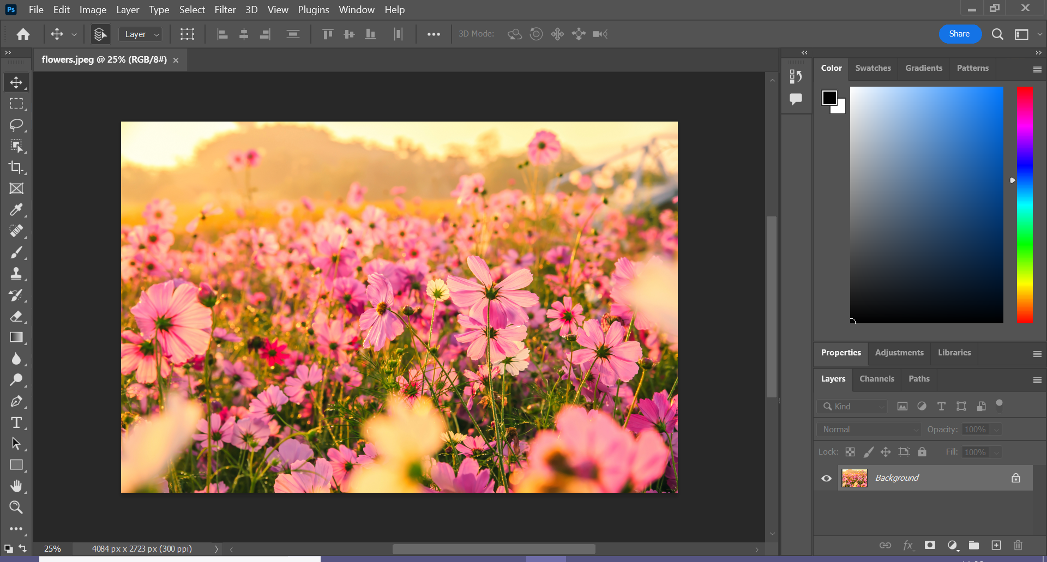Switch to the Swatches tab

[873, 68]
